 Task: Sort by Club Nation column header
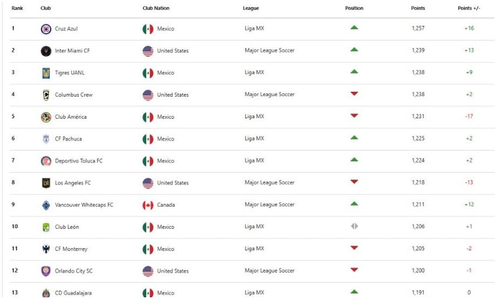(x=156, y=8)
